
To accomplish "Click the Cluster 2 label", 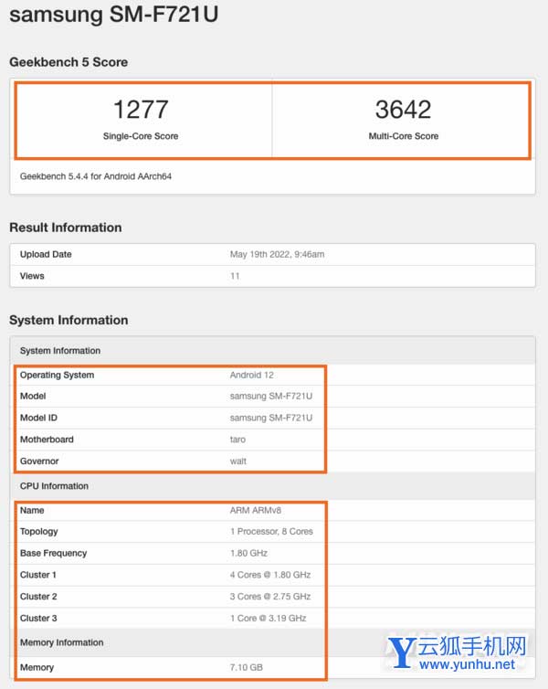I will (x=38, y=597).
